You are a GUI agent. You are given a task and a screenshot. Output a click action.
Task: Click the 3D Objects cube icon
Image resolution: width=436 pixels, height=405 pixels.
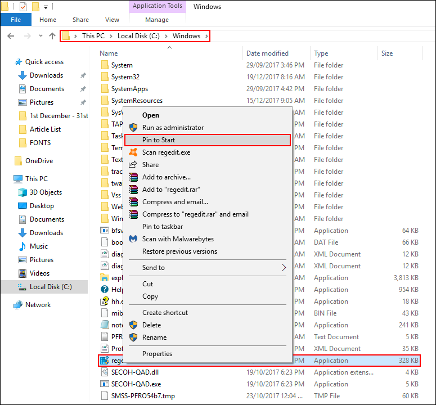click(23, 192)
